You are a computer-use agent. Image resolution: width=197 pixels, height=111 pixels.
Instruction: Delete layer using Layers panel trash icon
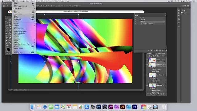(164, 94)
